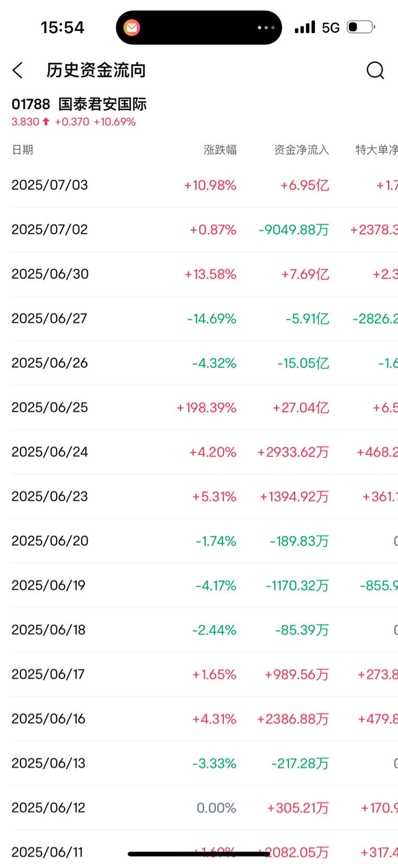
Task: Open the search magnifier icon
Action: coord(375,70)
